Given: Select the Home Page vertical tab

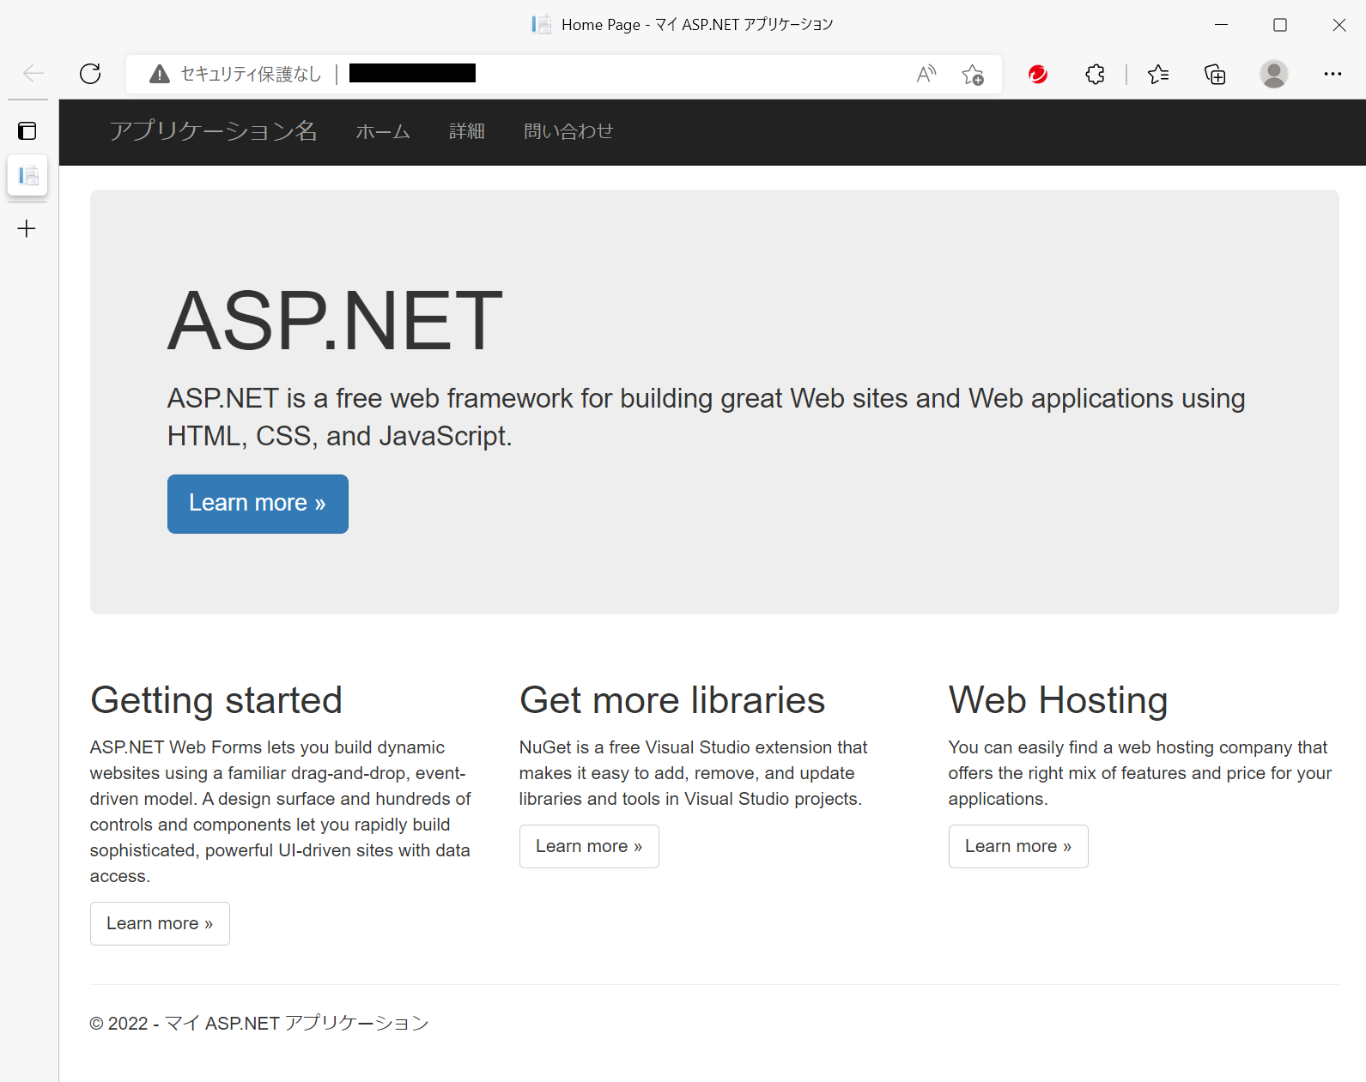Looking at the screenshot, I should (x=27, y=176).
